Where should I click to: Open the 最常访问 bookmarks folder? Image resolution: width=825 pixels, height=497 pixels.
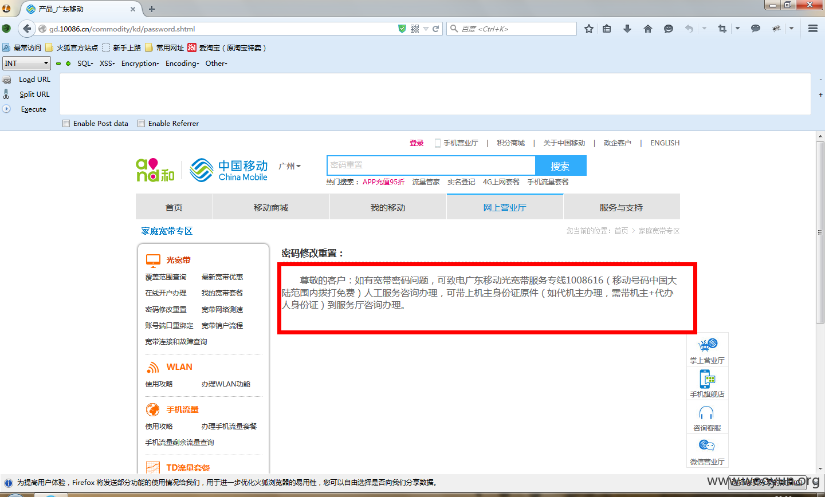22,48
